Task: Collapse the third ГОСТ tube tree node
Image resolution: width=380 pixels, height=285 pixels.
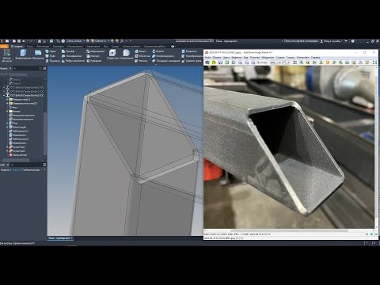Action: coord(4,95)
